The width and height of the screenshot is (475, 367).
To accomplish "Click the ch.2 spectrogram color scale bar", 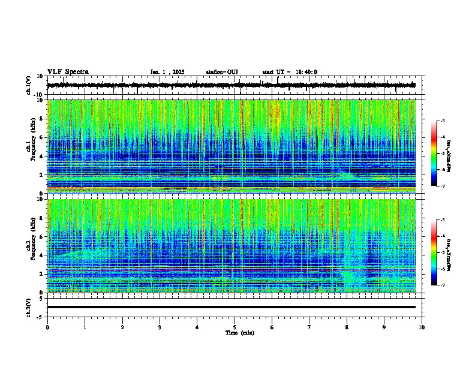I will coord(434,252).
